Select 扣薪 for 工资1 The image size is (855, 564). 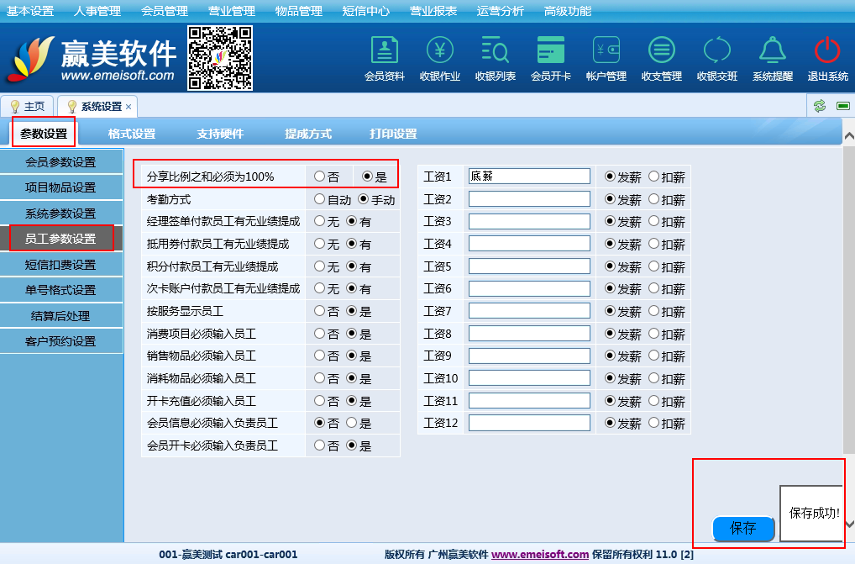654,177
